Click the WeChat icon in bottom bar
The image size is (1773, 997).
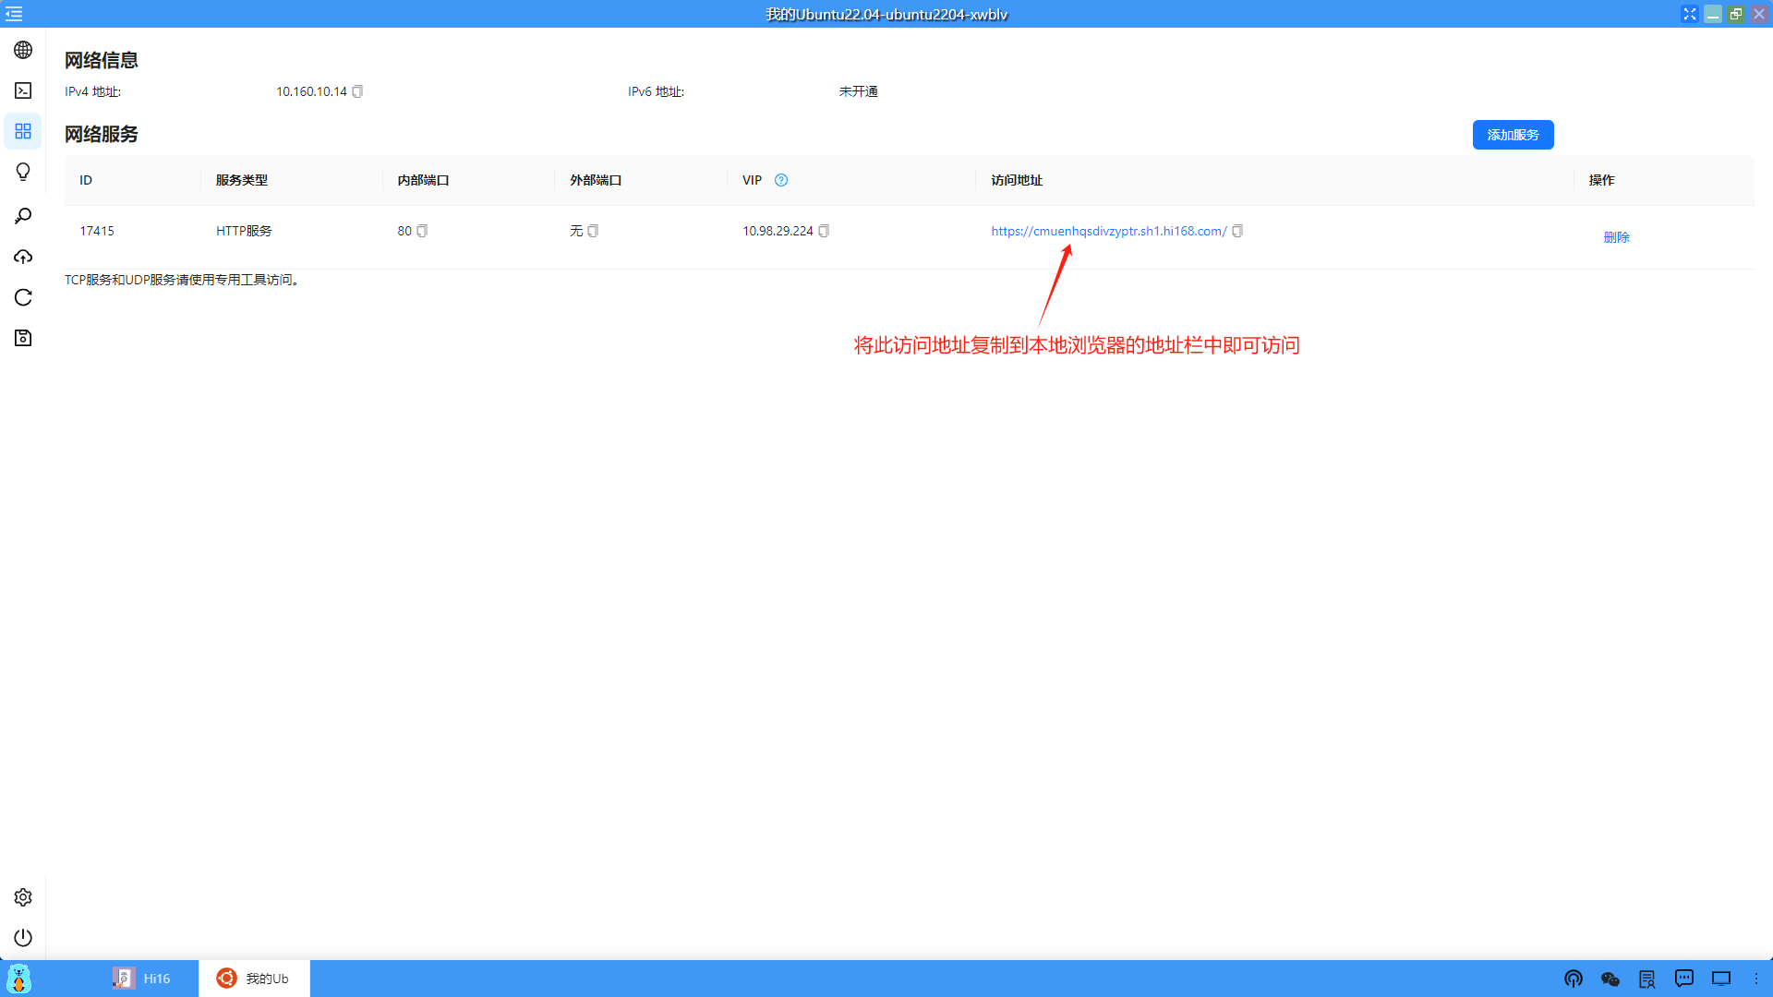(1610, 979)
